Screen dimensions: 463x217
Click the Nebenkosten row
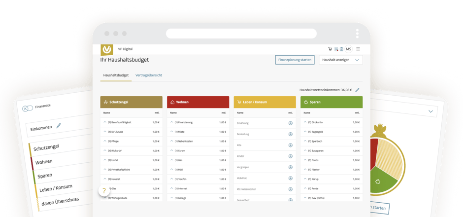coord(198,142)
